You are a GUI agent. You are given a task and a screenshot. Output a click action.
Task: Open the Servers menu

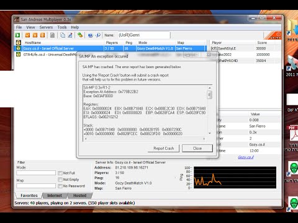pos(46,27)
